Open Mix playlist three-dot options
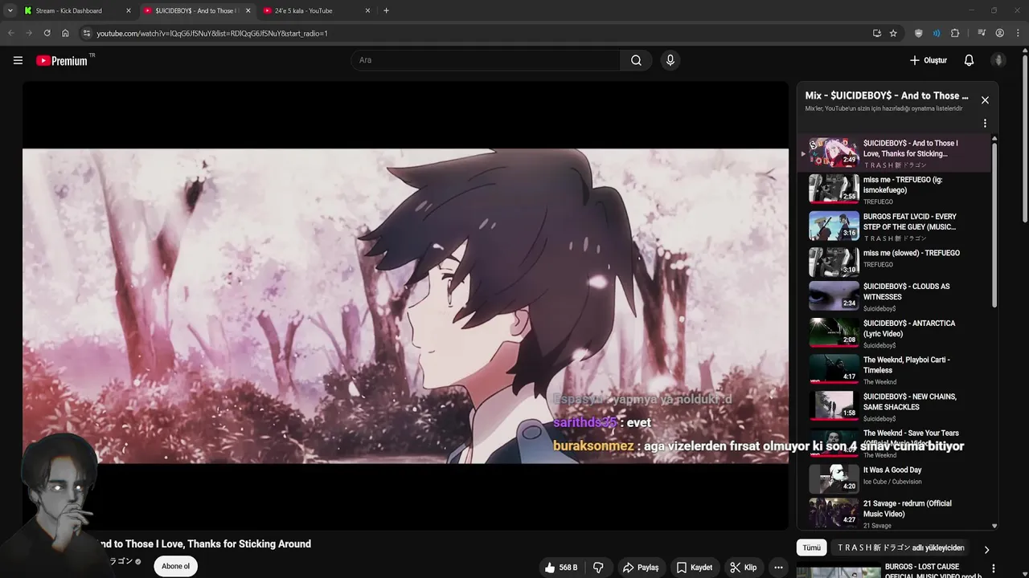Image resolution: width=1029 pixels, height=578 pixels. pos(985,124)
